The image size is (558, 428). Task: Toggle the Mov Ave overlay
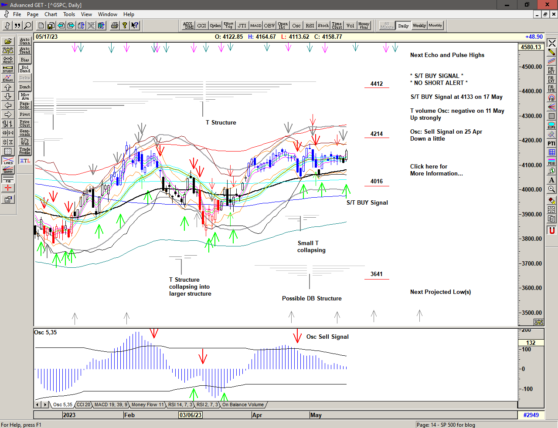pos(25,96)
